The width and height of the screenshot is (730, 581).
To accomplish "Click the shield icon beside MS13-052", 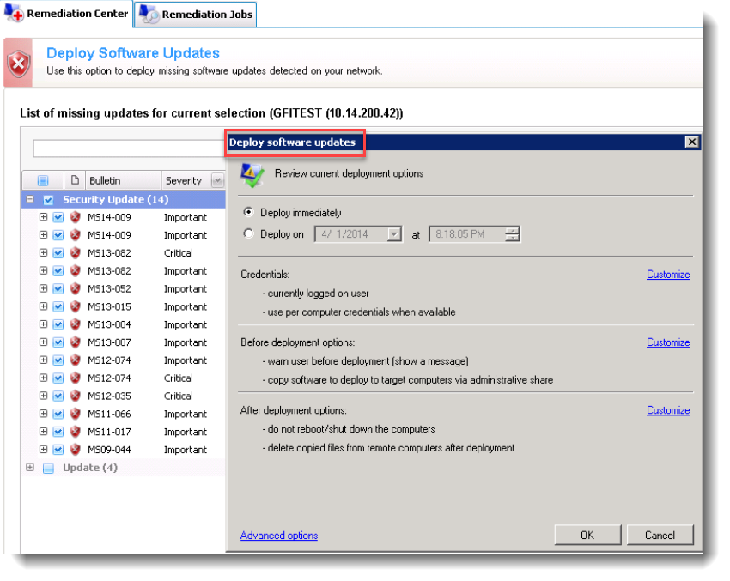I will (75, 289).
